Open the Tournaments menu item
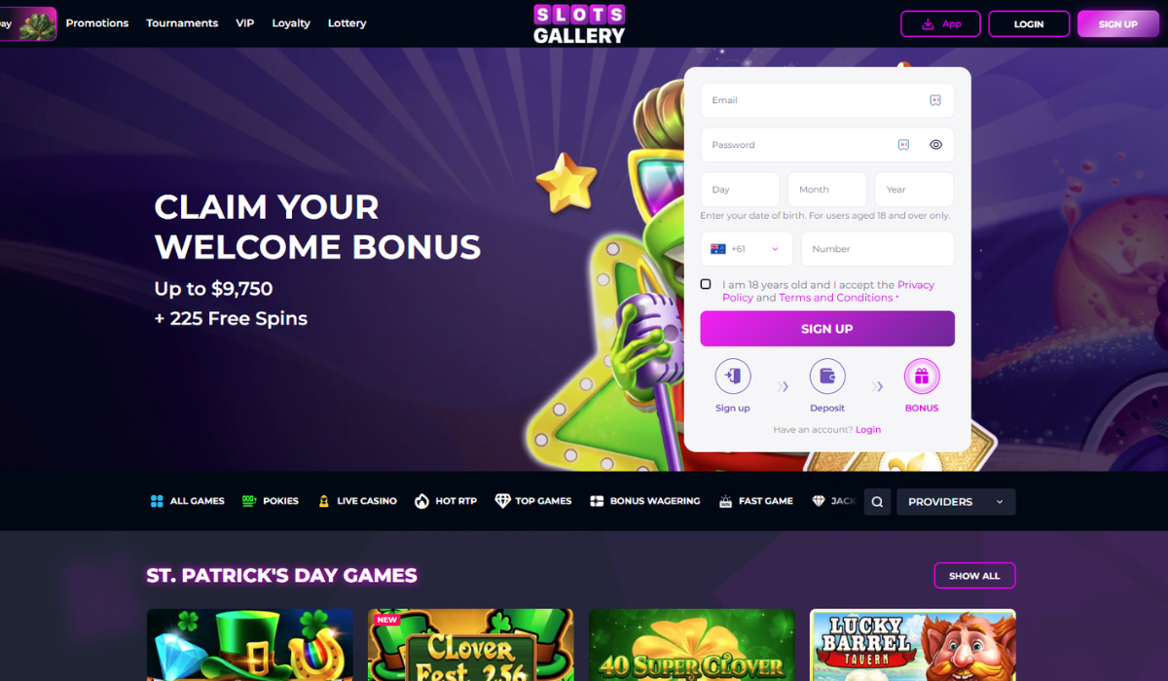 click(182, 23)
